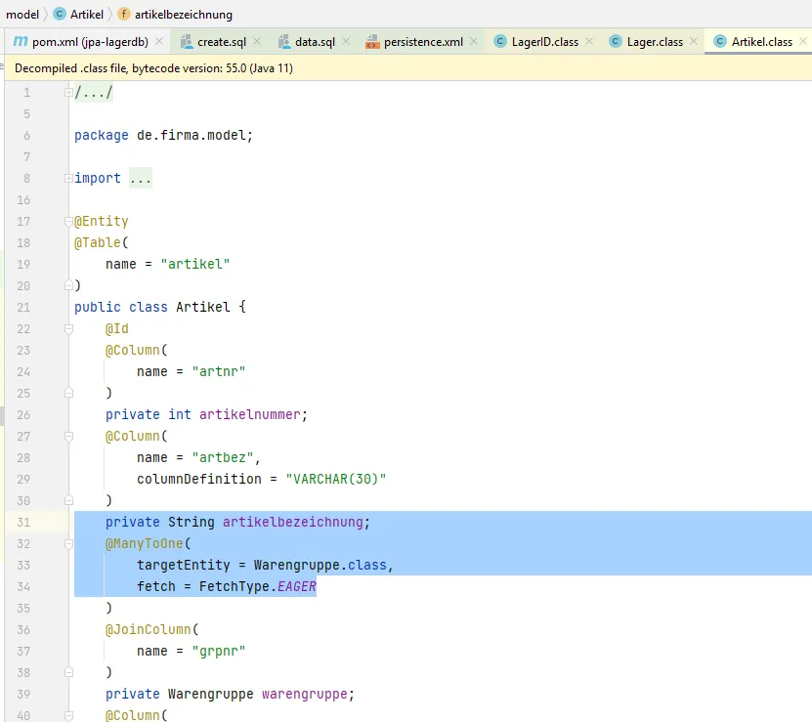Click the class name Artikel on line 21
812x722 pixels.
(x=202, y=307)
